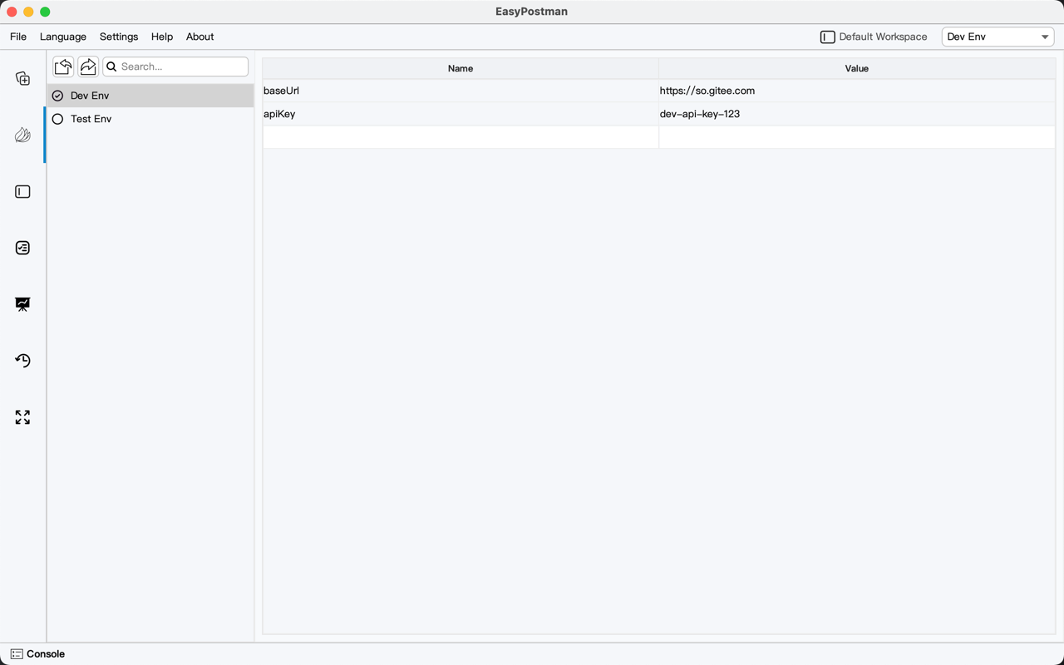This screenshot has height=665, width=1064.
Task: Click the empty Name cell in new row
Action: 461,137
